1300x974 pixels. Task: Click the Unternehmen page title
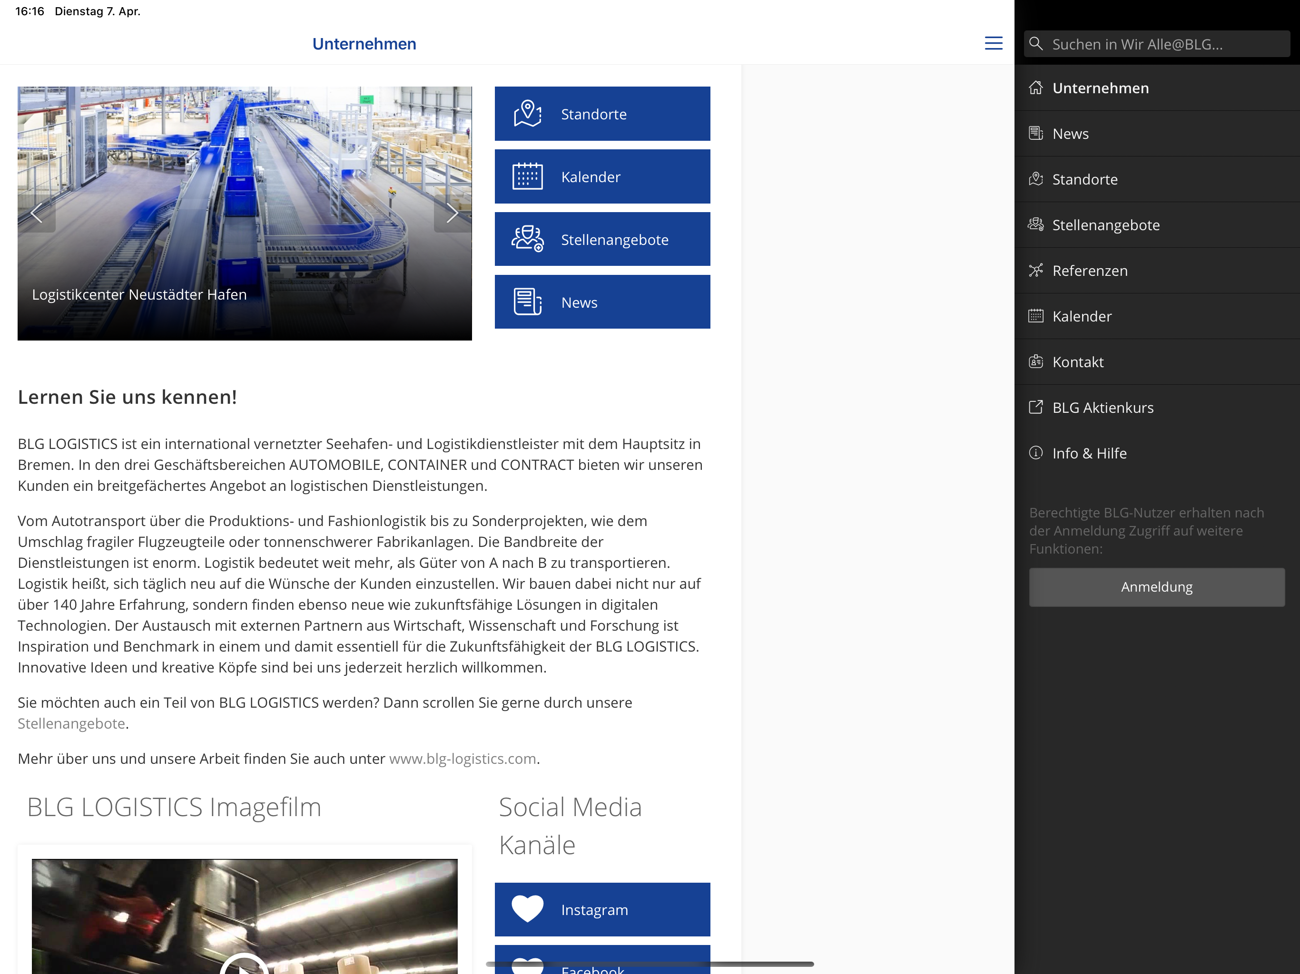364,43
